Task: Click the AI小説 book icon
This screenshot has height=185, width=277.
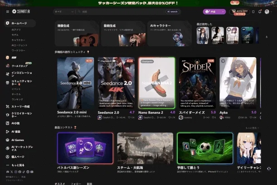Action: (x=7, y=123)
